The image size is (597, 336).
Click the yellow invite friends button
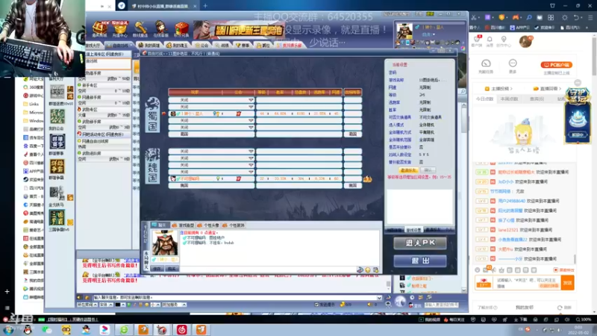[x=408, y=170]
